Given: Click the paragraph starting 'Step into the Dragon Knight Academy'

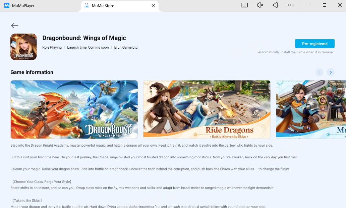Looking at the screenshot, I should (x=142, y=146).
